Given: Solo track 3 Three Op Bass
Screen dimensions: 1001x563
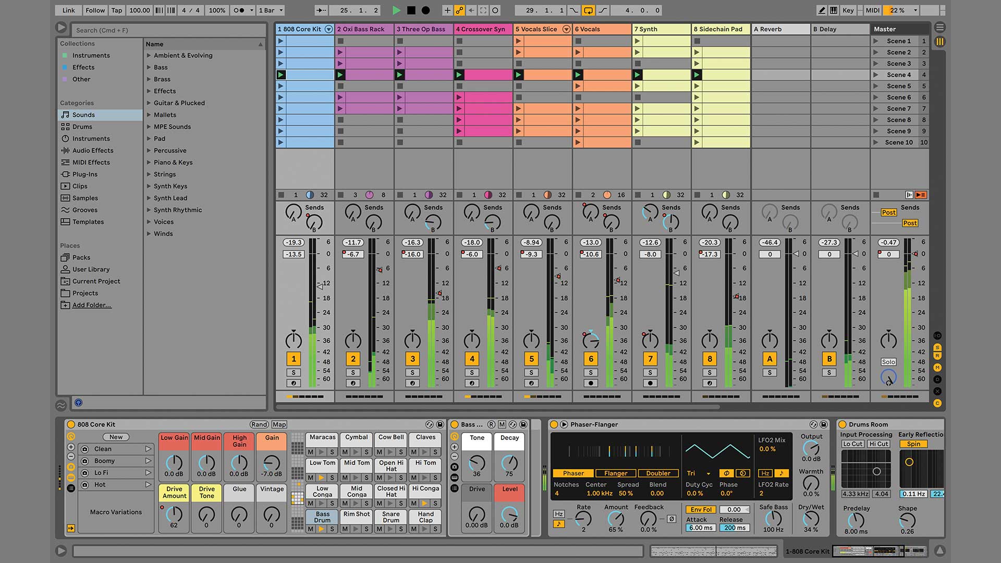Looking at the screenshot, I should [x=412, y=373].
